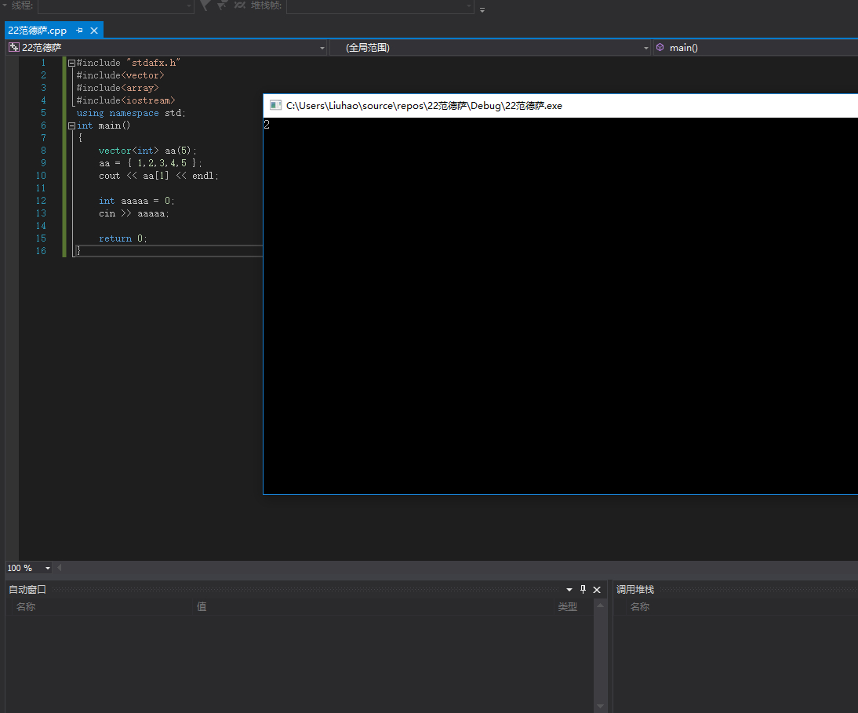Open the 22范德萨 project scope dropdown
The width and height of the screenshot is (858, 713).
click(x=322, y=48)
